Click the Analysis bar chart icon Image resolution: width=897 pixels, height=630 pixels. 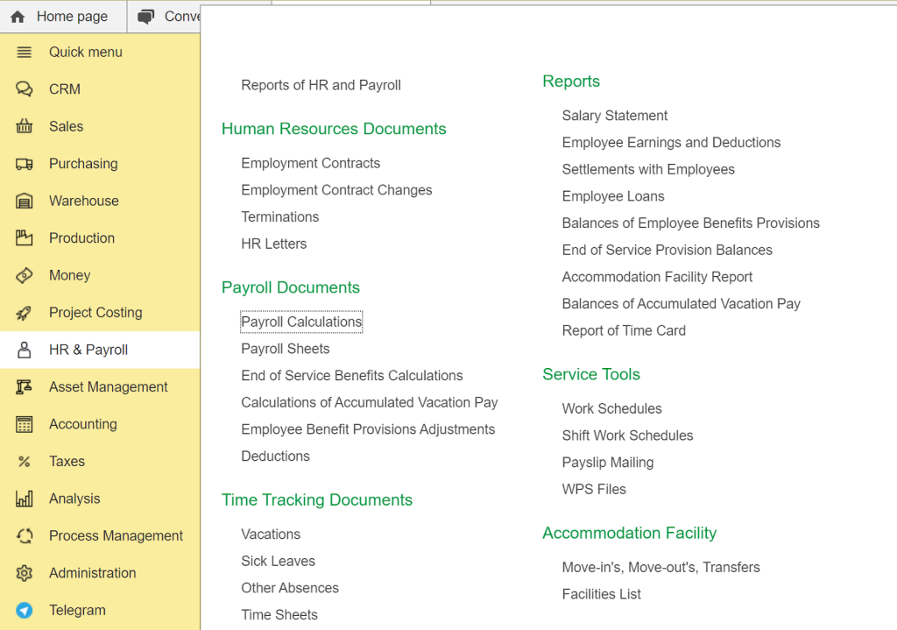click(x=24, y=499)
